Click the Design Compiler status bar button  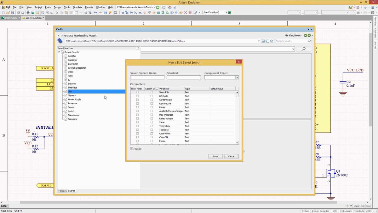pos(320,211)
